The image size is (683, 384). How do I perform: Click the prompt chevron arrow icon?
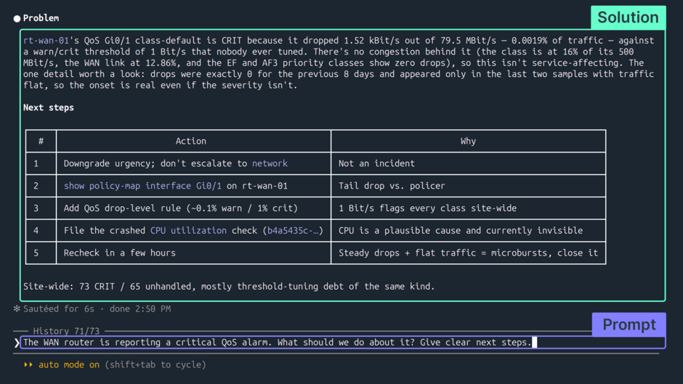pos(17,343)
